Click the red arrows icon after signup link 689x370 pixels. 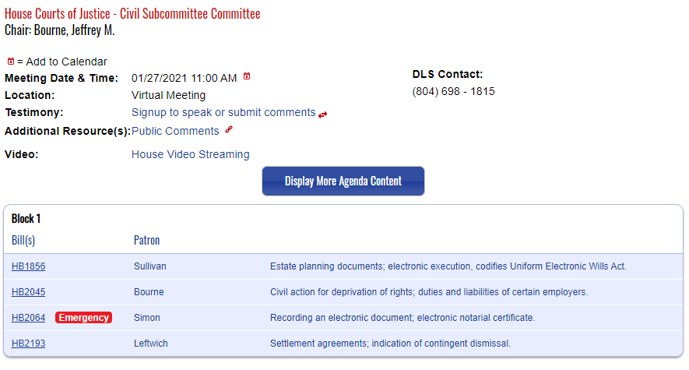click(x=323, y=115)
